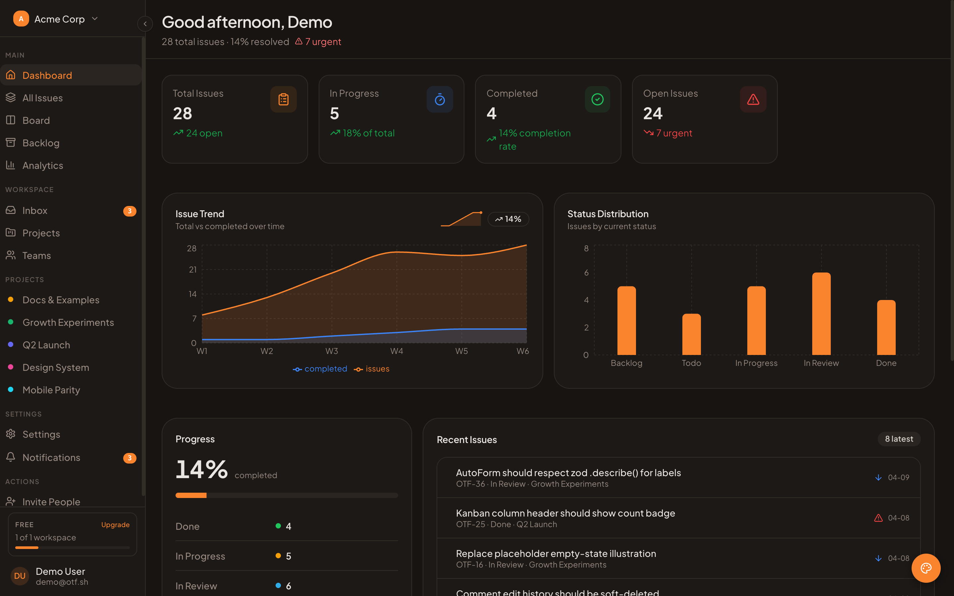Open the Board view

point(71,120)
